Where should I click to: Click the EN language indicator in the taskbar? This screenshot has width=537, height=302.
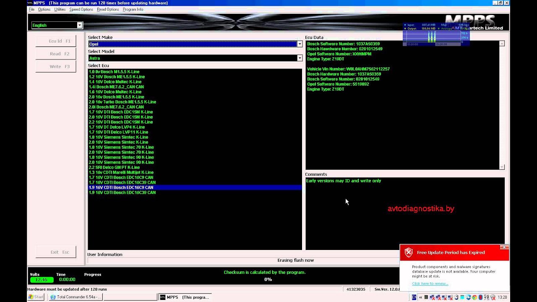click(x=414, y=297)
